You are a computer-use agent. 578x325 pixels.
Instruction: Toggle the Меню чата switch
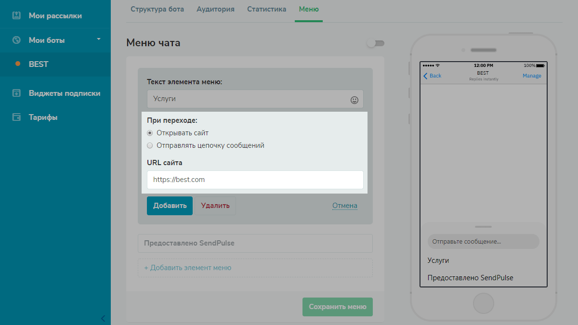375,43
